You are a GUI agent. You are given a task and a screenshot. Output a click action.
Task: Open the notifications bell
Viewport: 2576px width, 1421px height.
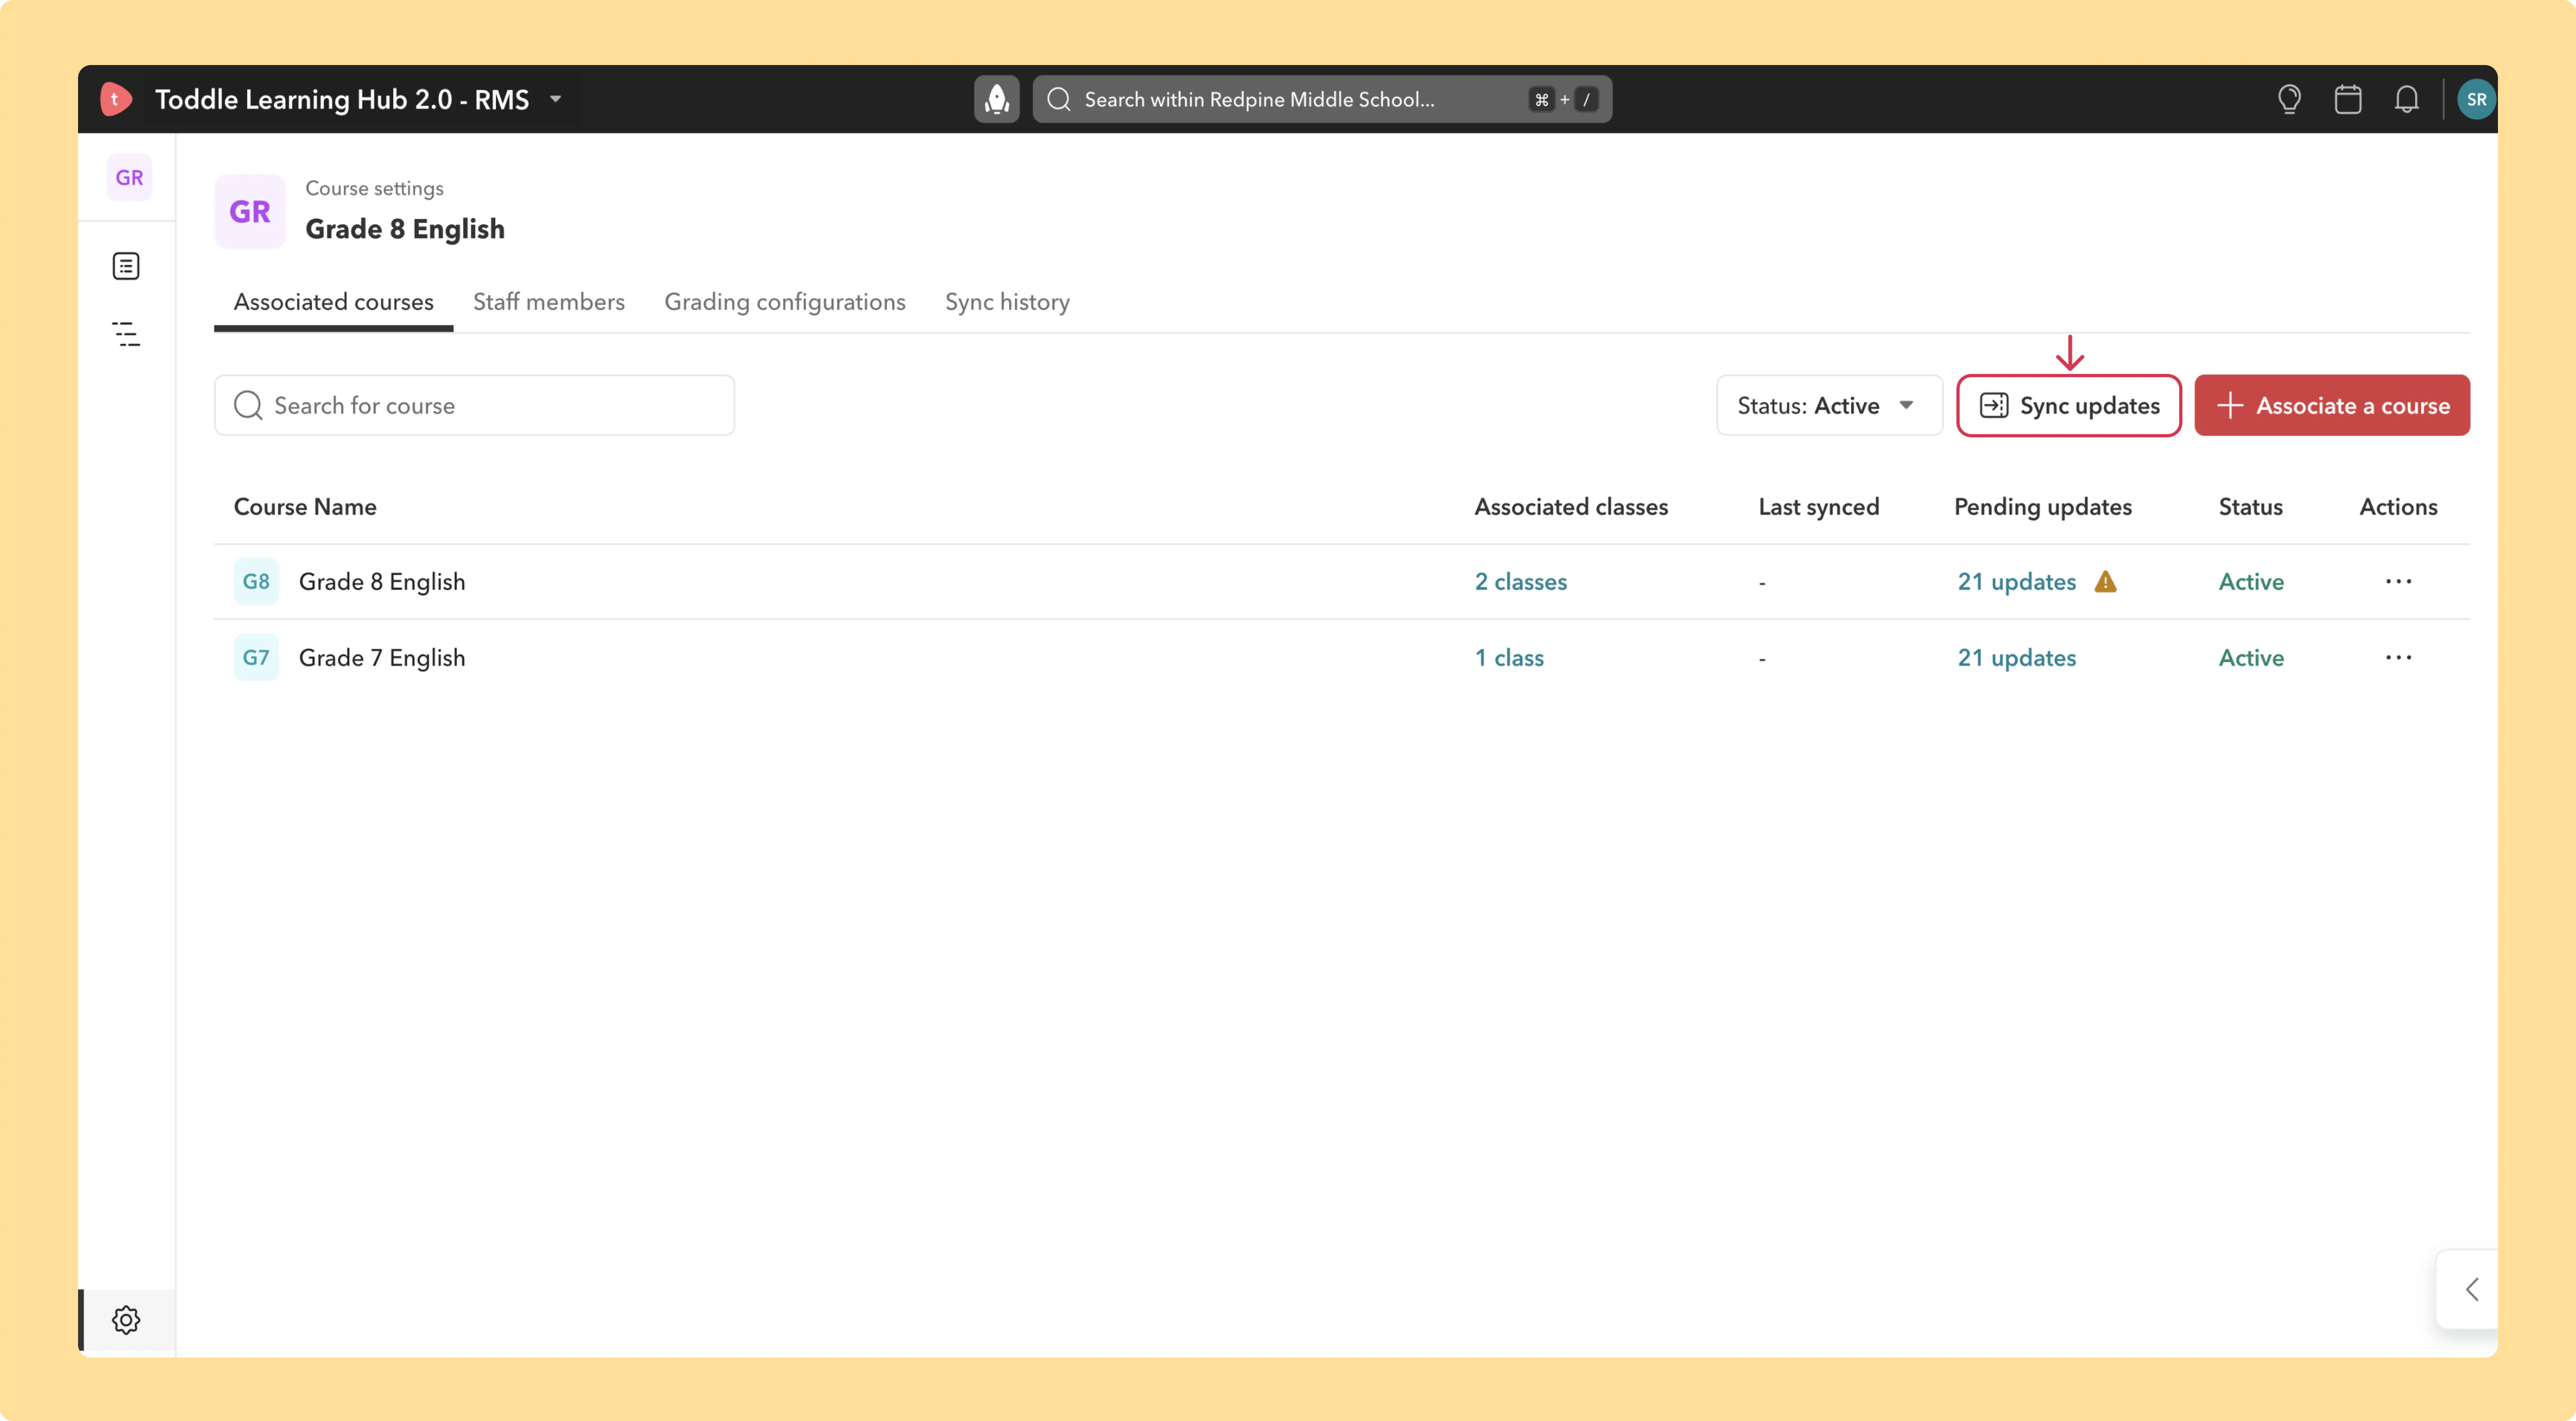coord(2406,99)
